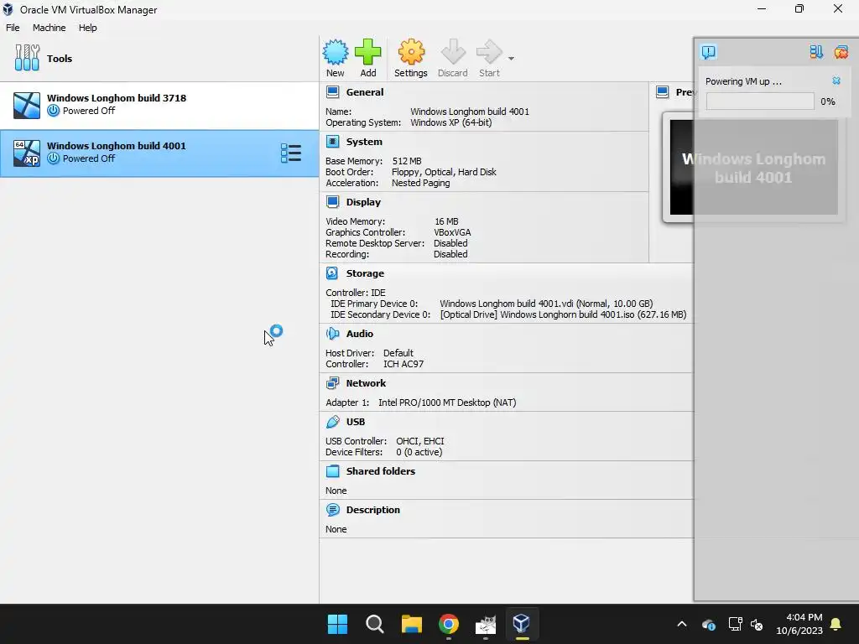Click the 'ICH AC97' audio controller value
The height and width of the screenshot is (644, 859).
click(x=403, y=364)
